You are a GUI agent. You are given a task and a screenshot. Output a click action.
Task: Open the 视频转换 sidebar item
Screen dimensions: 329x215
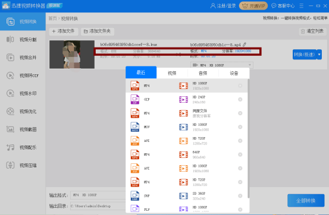pyautogui.click(x=23, y=21)
